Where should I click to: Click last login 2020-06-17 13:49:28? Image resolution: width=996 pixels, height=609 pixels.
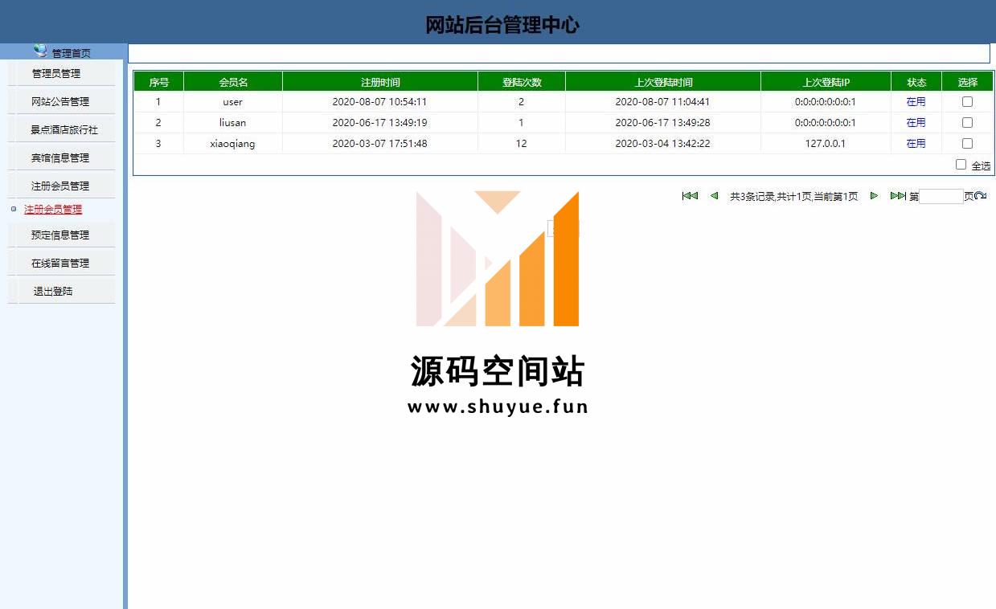click(x=662, y=123)
